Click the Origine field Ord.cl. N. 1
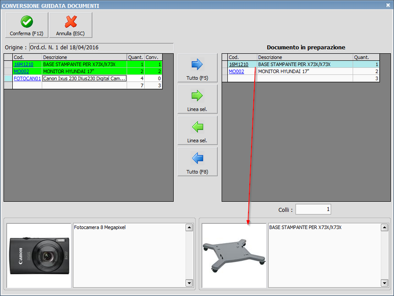The height and width of the screenshot is (296, 394). click(x=101, y=47)
